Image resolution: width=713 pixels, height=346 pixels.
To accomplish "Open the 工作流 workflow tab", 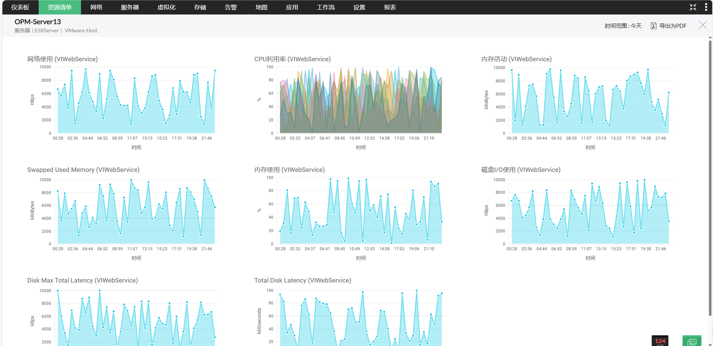I will click(325, 7).
